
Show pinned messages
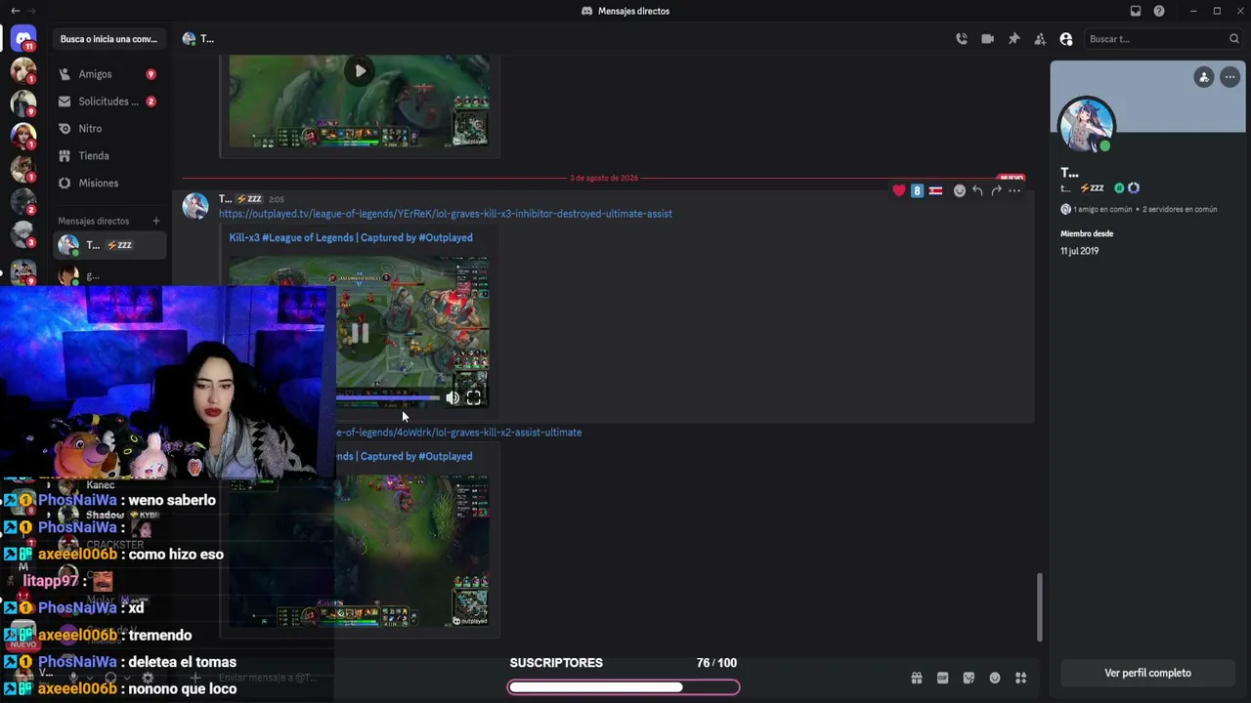coord(1014,39)
